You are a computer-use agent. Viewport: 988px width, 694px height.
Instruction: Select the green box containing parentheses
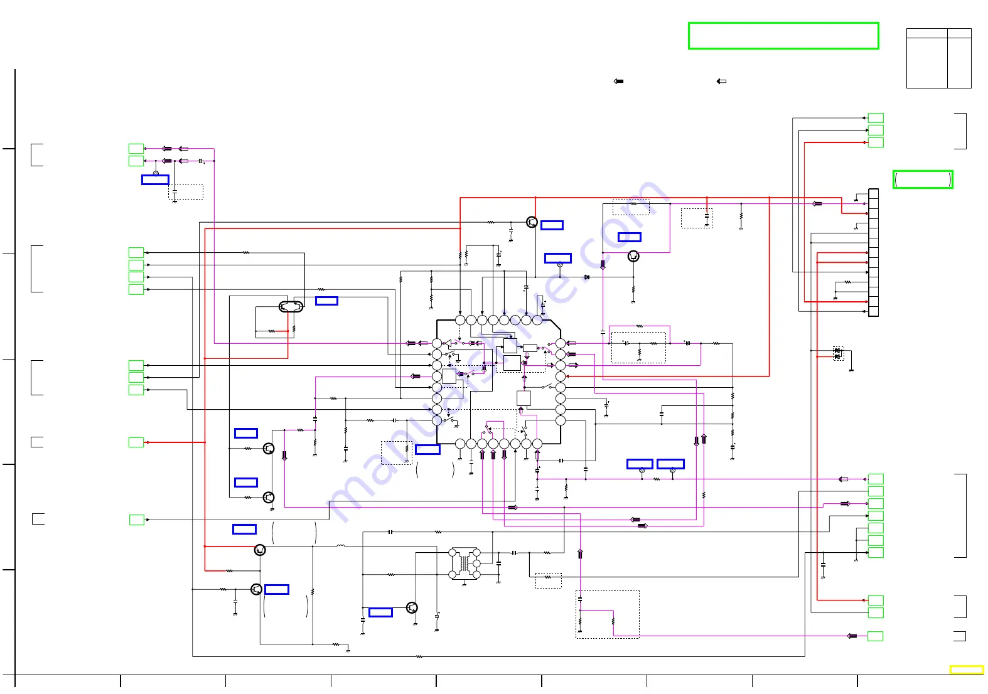tap(923, 179)
